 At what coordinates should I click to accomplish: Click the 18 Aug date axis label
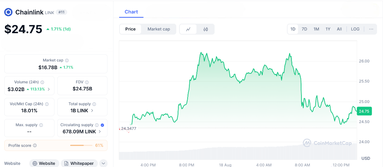coord(224,165)
